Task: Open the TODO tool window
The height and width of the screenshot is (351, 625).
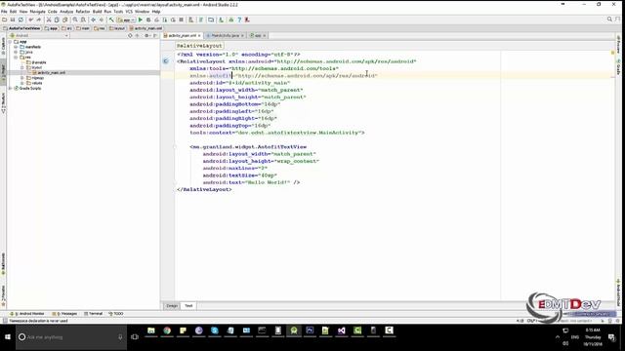Action: click(116, 314)
